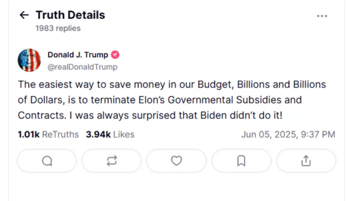
Task: Click the reply speech bubble icon
Action: pos(47,161)
